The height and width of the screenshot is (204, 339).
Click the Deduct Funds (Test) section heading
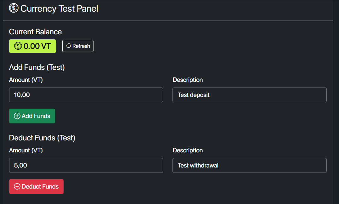click(x=42, y=138)
